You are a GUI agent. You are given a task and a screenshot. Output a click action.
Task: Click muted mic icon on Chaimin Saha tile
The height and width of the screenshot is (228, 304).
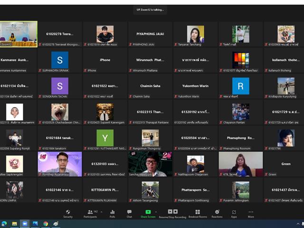pyautogui.click(x=131, y=96)
